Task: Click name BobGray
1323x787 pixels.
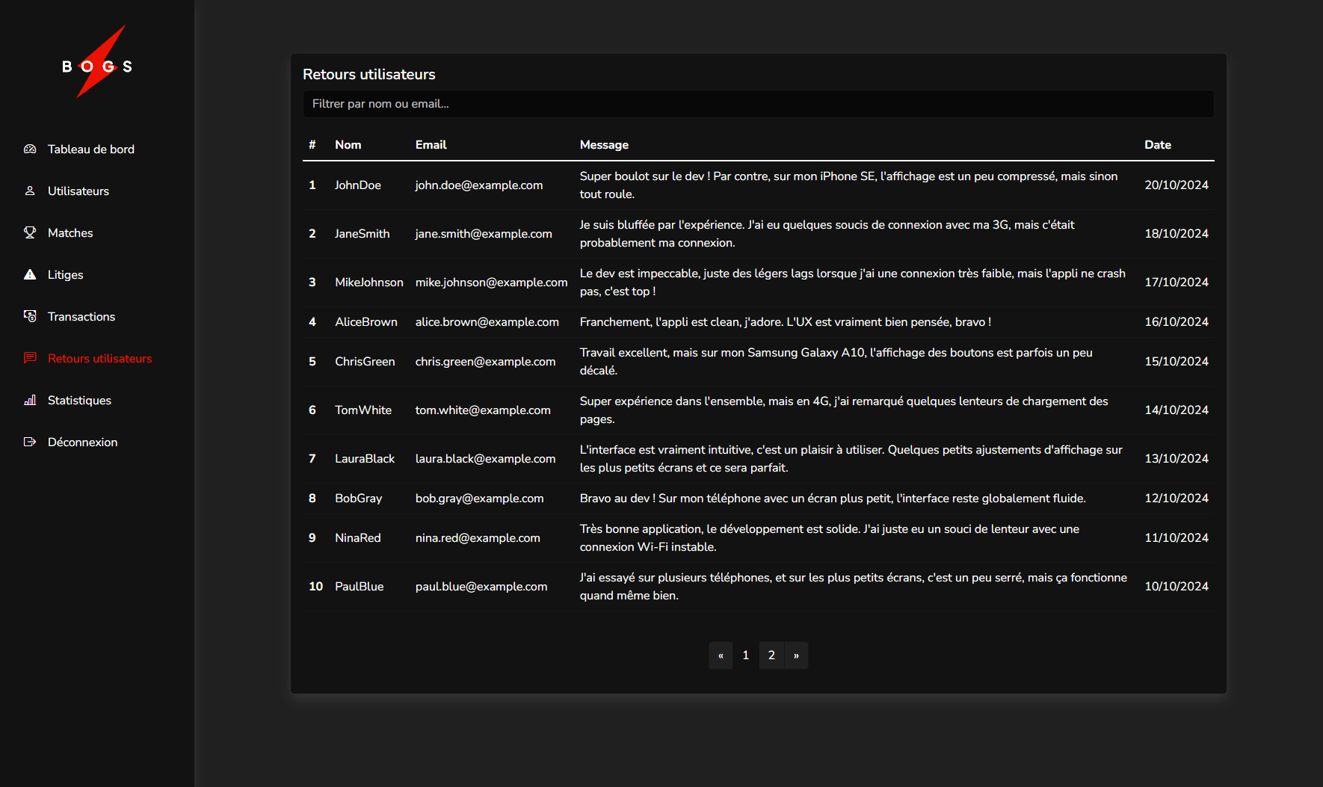Action: pyautogui.click(x=359, y=499)
